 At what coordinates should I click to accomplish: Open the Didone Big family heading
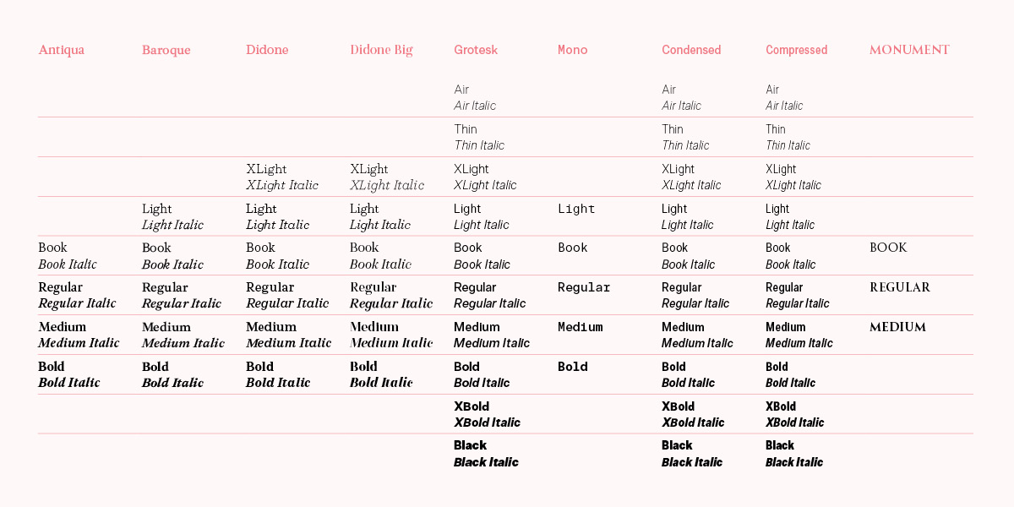pos(381,50)
